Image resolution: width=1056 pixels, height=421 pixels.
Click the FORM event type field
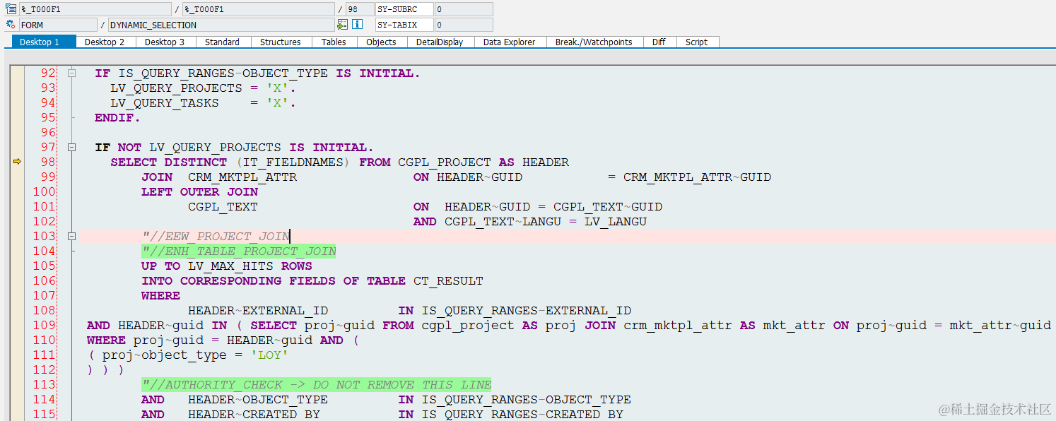[58, 25]
